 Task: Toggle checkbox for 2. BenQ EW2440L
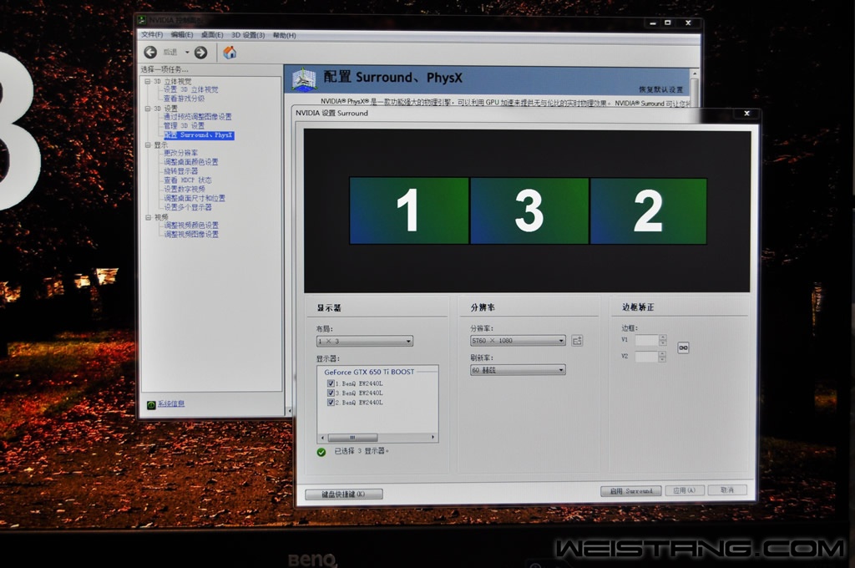point(331,403)
